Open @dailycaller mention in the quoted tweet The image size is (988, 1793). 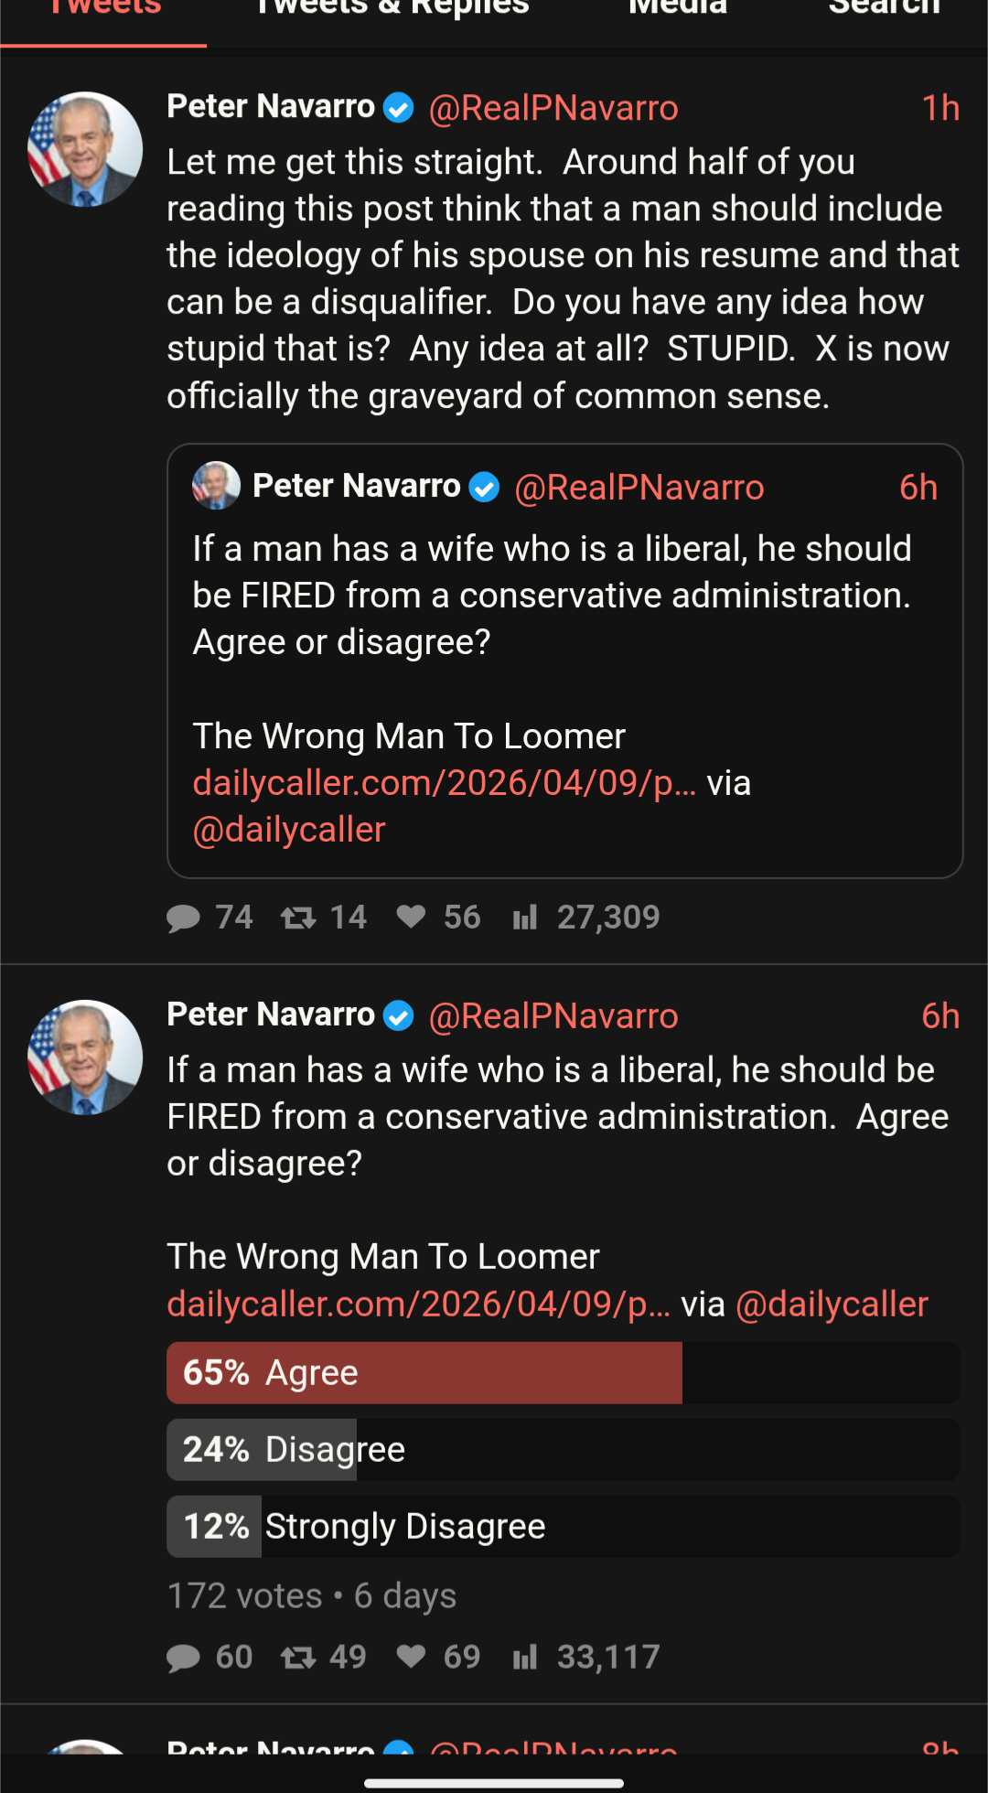coord(289,830)
